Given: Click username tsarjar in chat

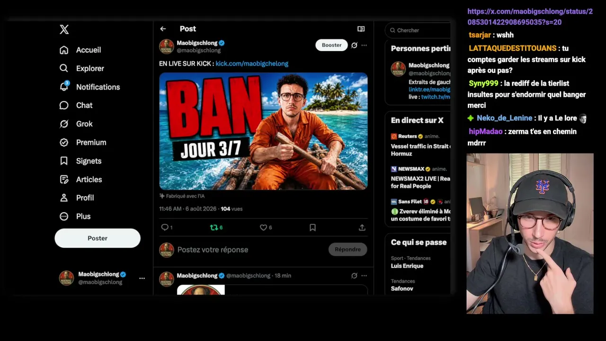Looking at the screenshot, I should tap(480, 35).
